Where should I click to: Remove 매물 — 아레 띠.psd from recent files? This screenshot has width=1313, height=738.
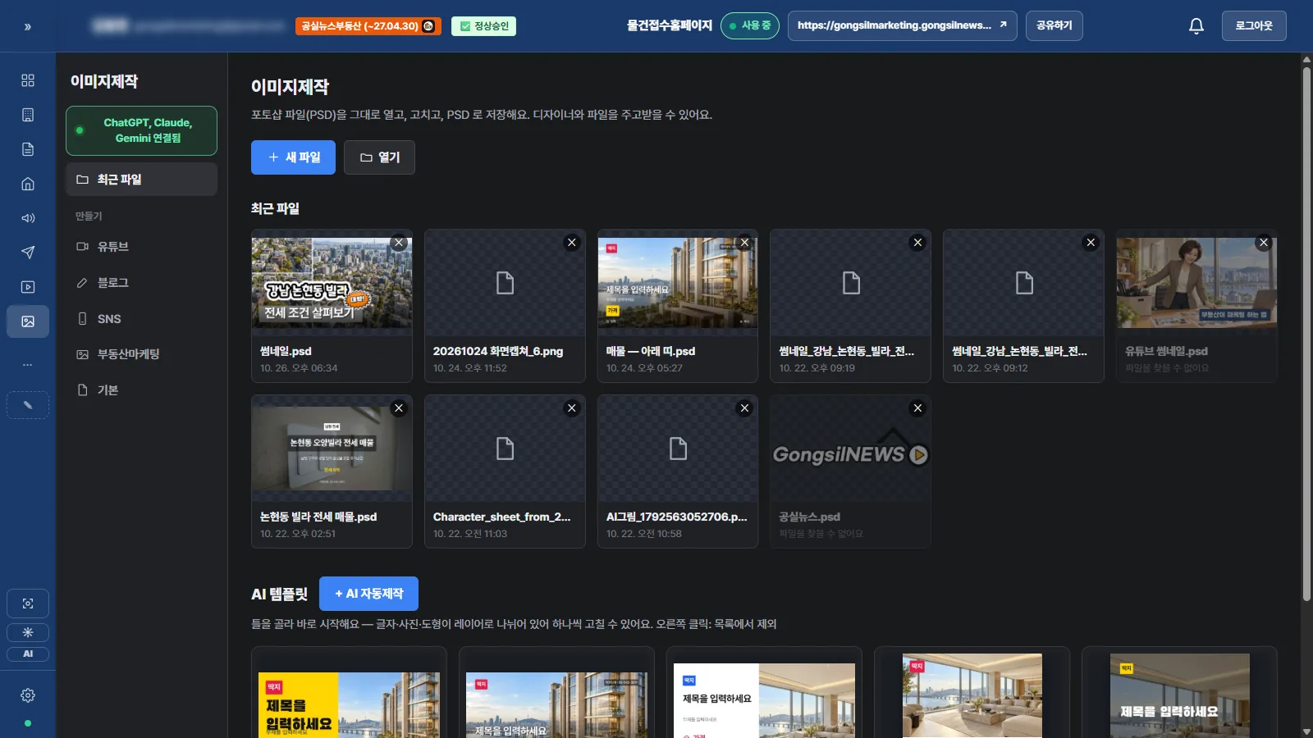pyautogui.click(x=744, y=243)
